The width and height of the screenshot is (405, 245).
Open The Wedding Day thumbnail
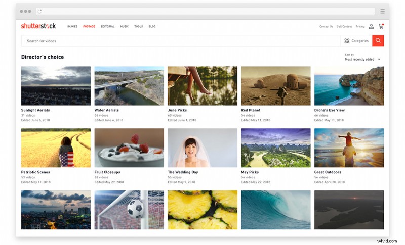click(202, 148)
